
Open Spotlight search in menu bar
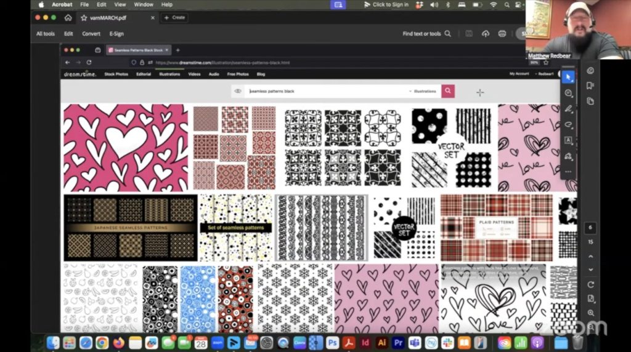507,4
